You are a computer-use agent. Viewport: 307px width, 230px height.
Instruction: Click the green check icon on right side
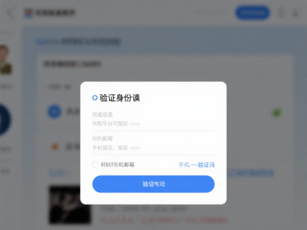click(277, 113)
